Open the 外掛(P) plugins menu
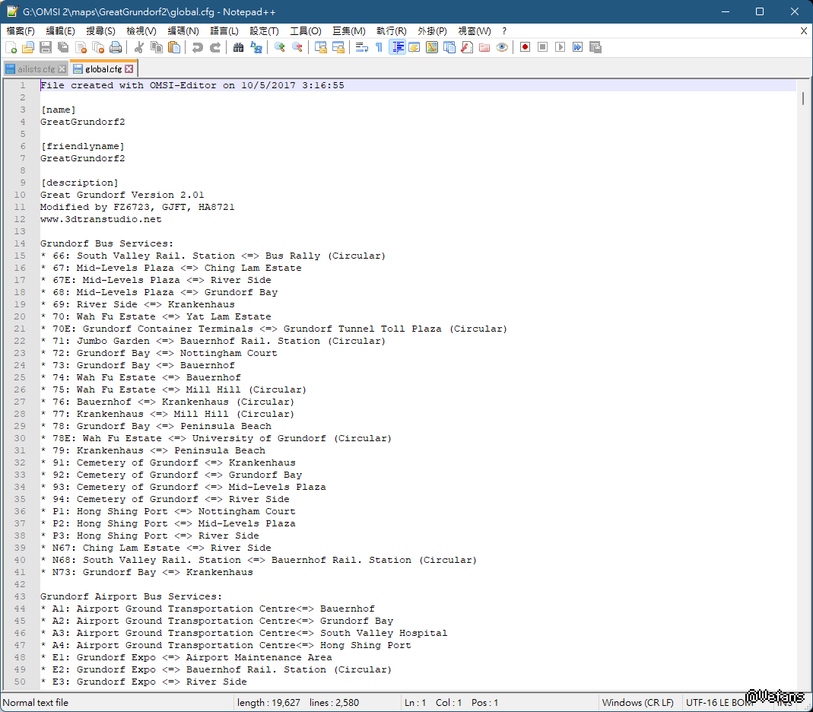Screen dimensions: 813x712 [x=431, y=31]
